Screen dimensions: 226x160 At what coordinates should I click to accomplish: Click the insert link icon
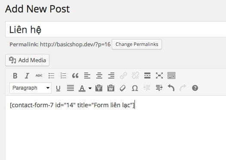[x=123, y=75]
